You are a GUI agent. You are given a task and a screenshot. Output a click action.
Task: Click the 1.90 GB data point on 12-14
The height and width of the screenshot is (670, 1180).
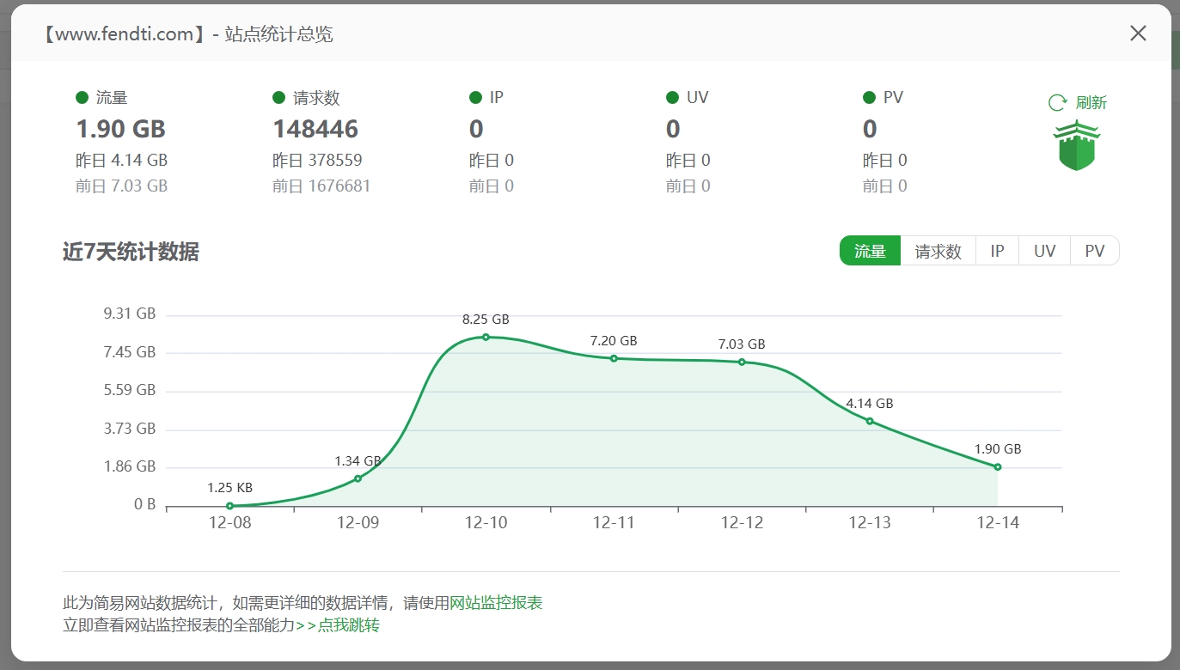(x=998, y=467)
